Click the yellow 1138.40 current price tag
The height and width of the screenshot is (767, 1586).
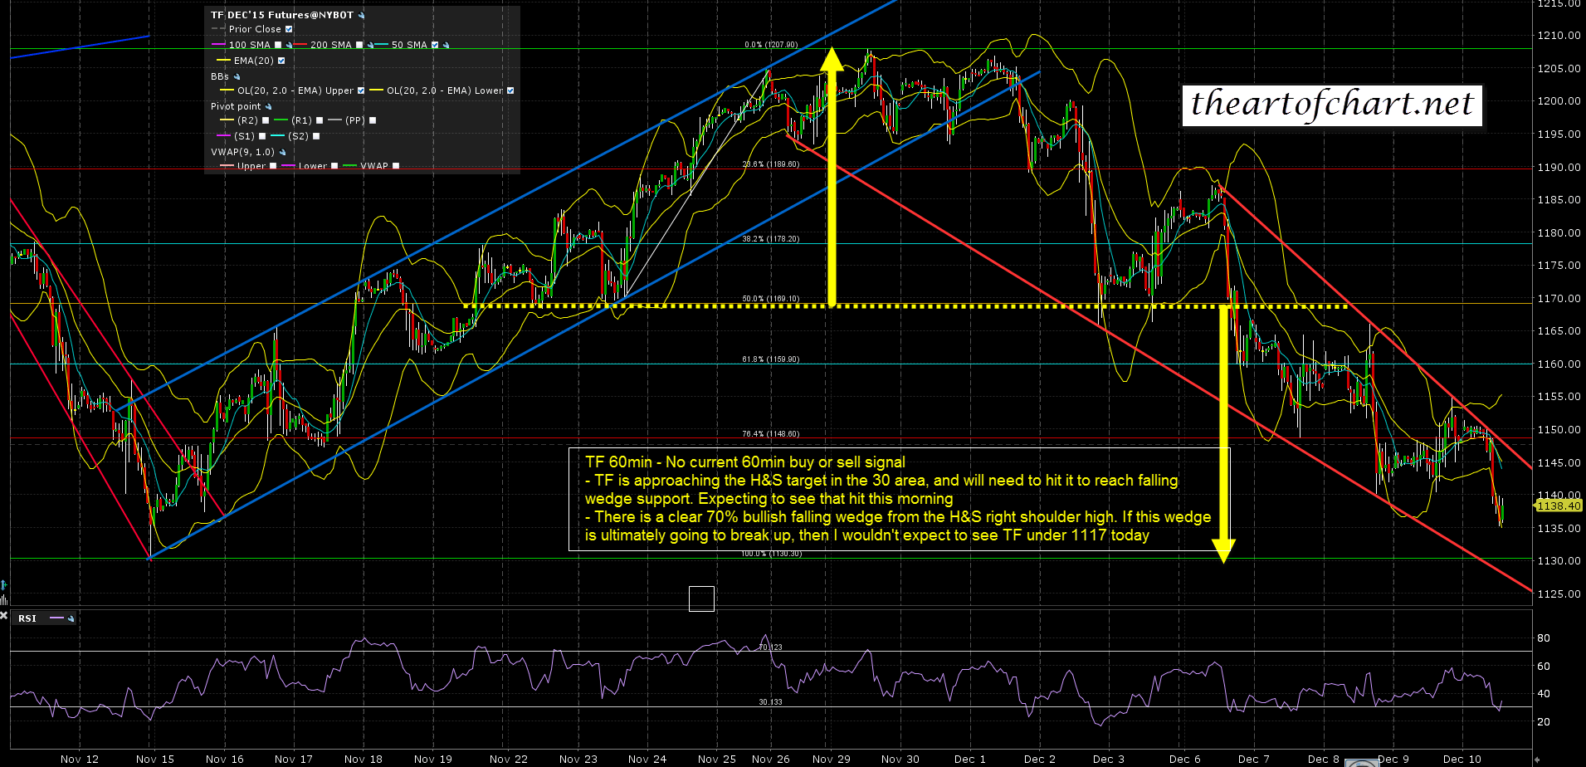pos(1558,506)
